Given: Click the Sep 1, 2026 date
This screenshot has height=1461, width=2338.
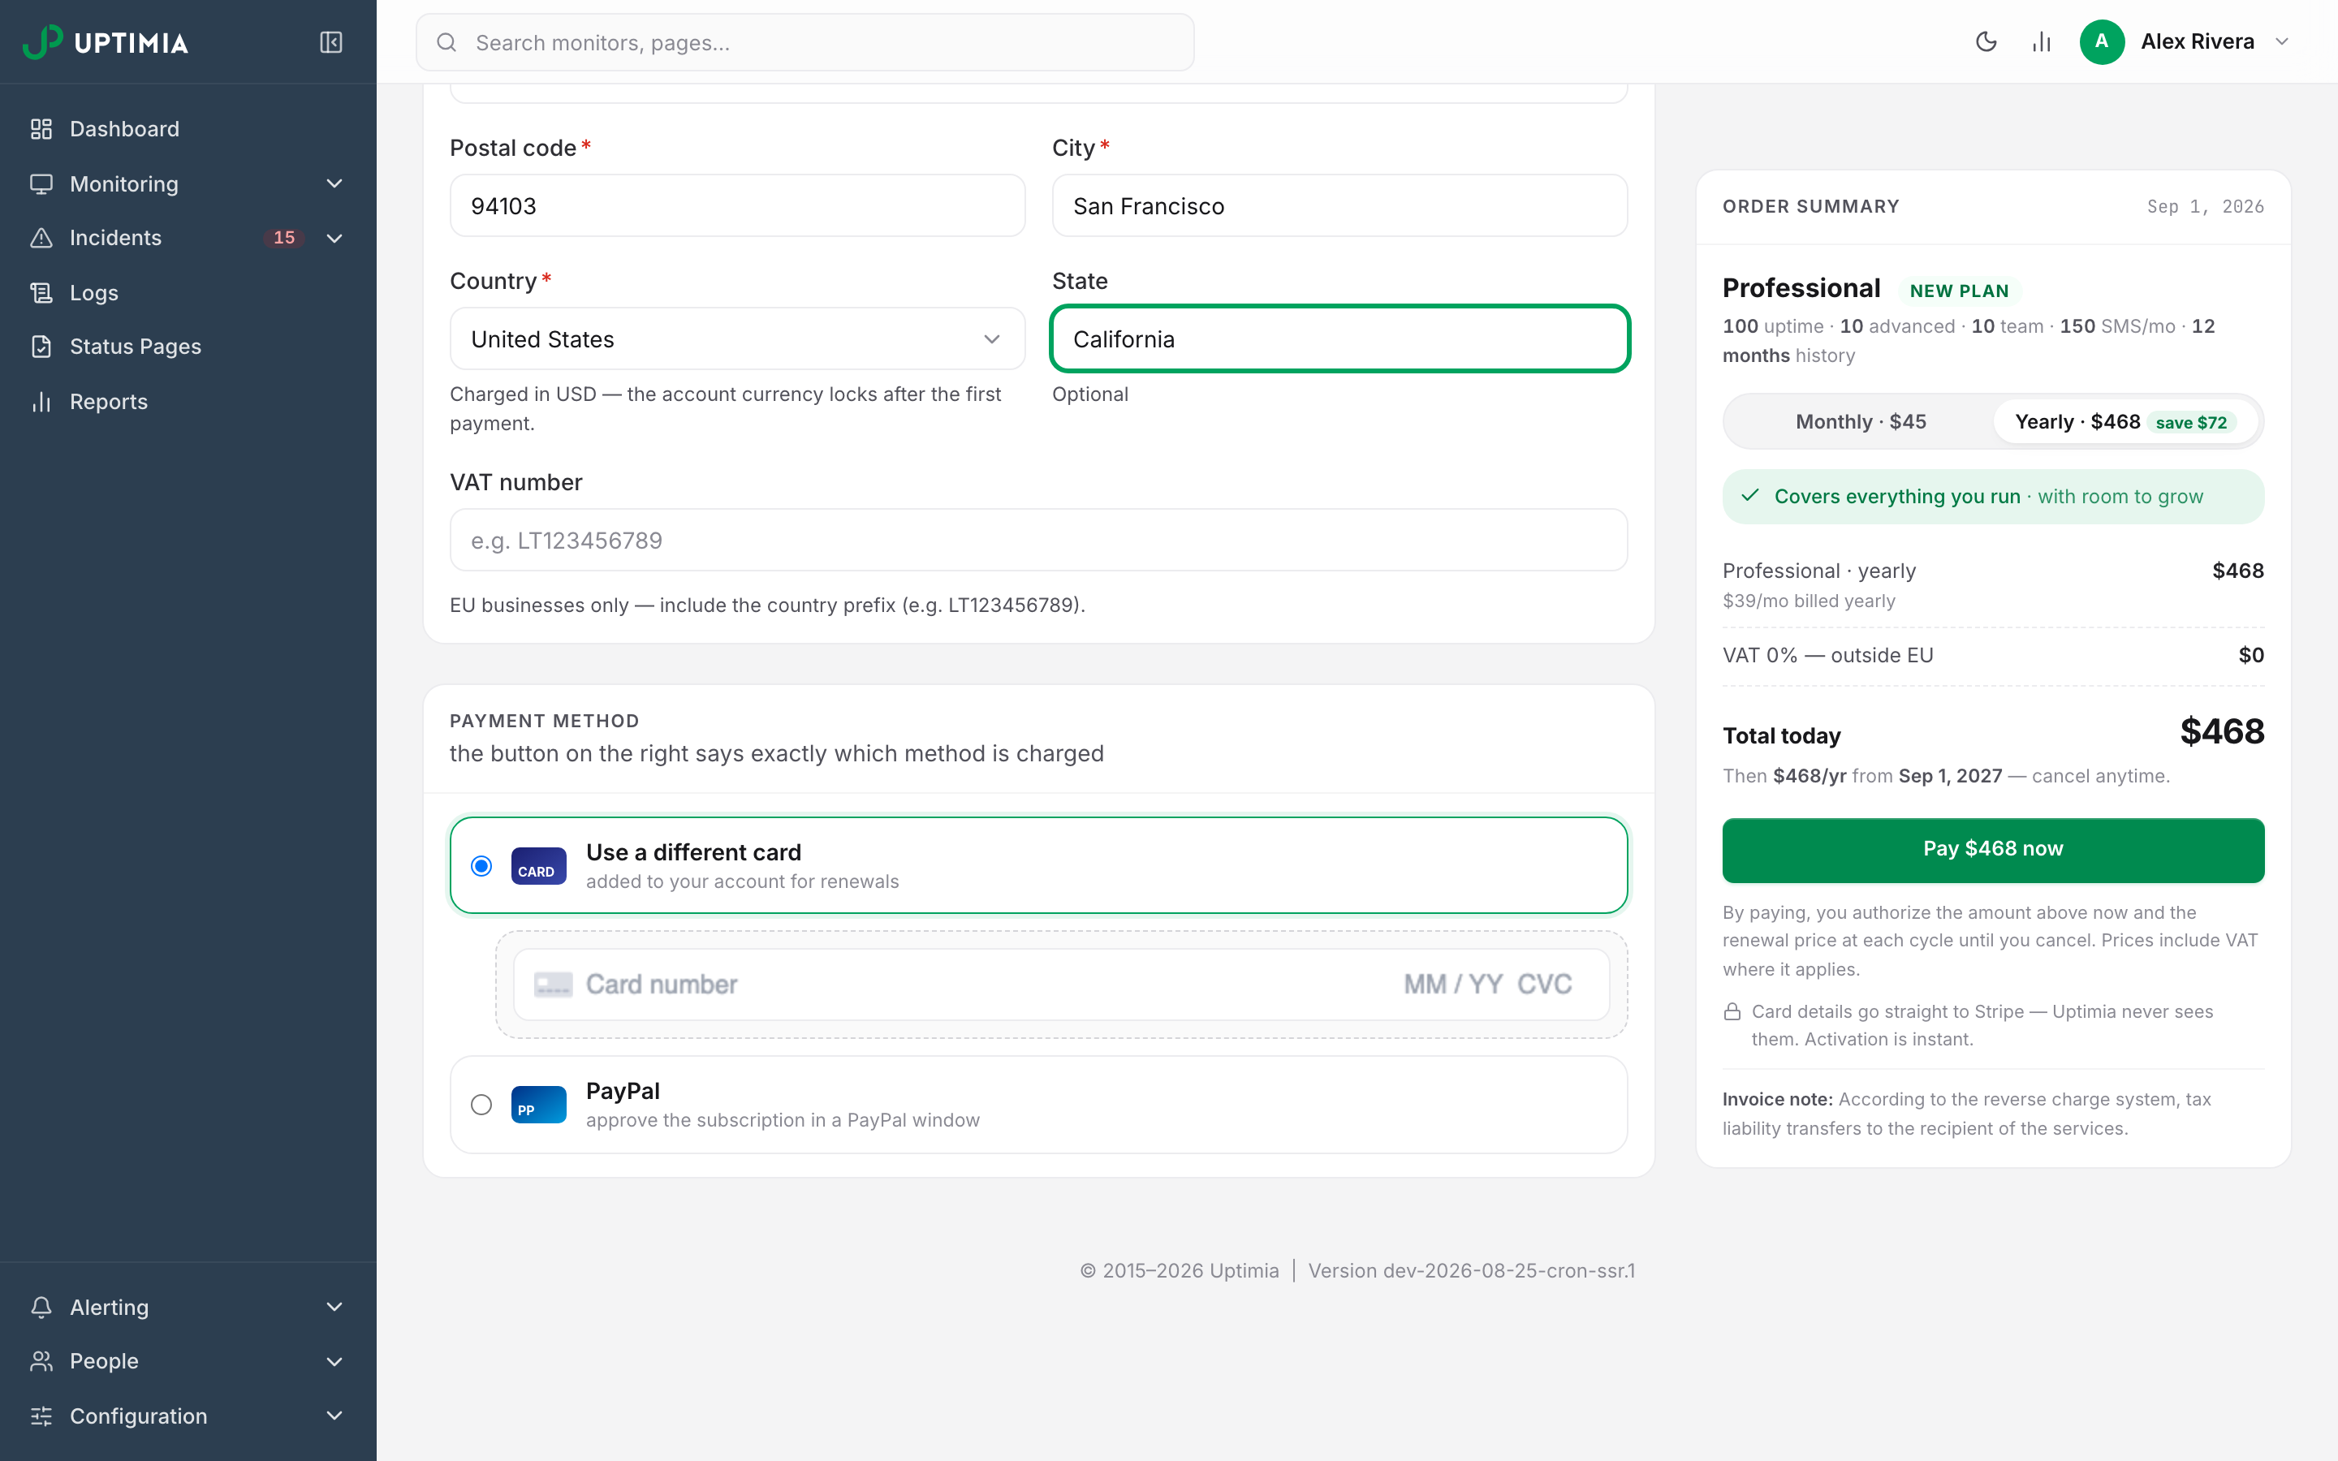Looking at the screenshot, I should tap(2205, 207).
